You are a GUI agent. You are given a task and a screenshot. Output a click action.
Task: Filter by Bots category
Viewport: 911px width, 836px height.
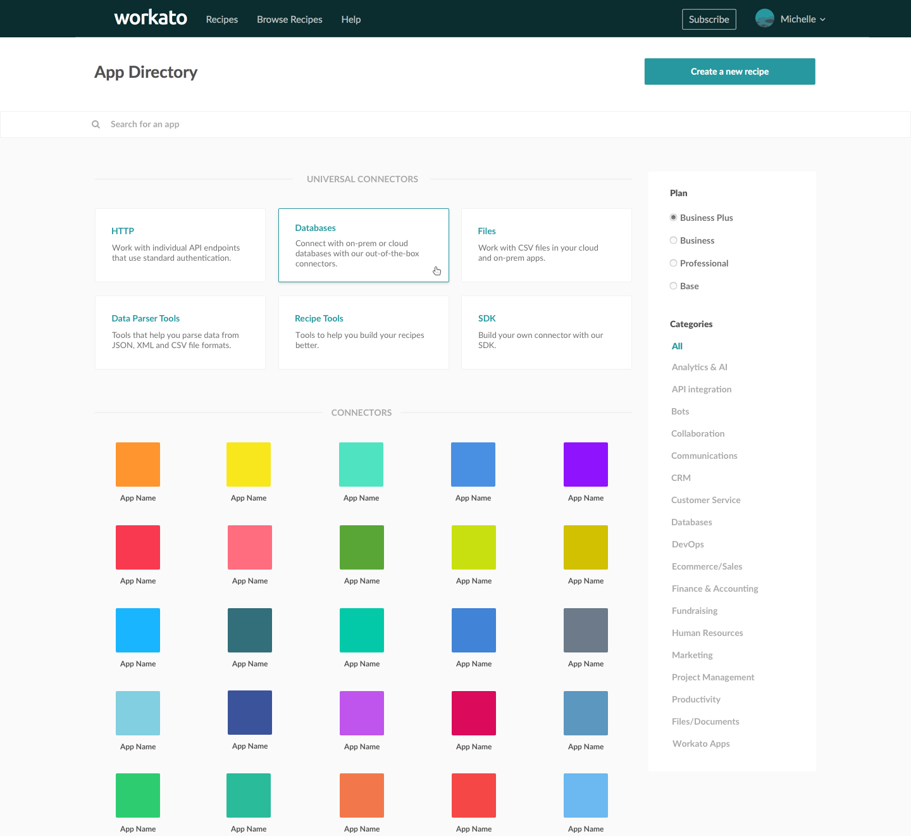point(680,411)
